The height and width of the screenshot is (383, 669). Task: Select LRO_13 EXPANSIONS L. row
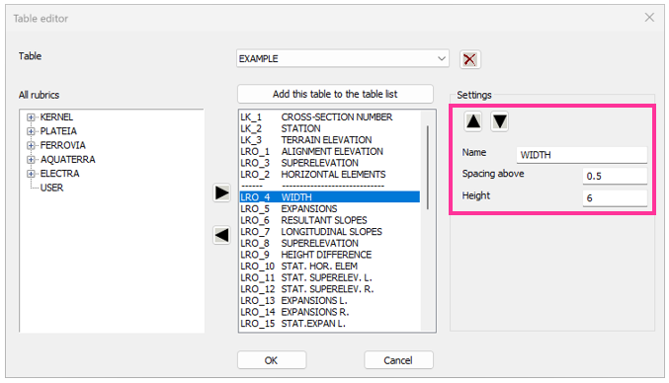329,301
